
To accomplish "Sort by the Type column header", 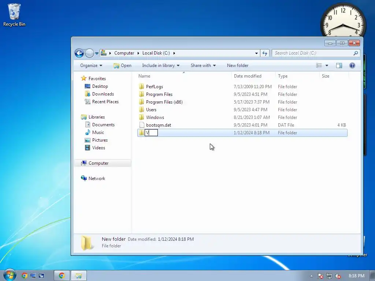I will pyautogui.click(x=297, y=76).
